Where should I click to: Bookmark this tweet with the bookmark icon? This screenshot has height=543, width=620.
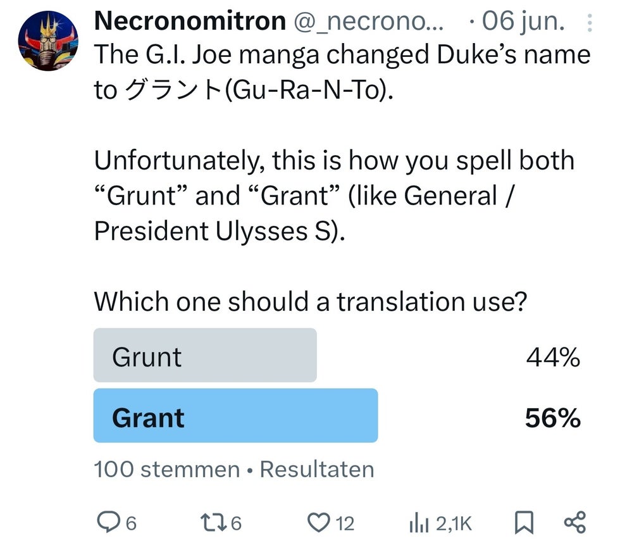point(524,523)
